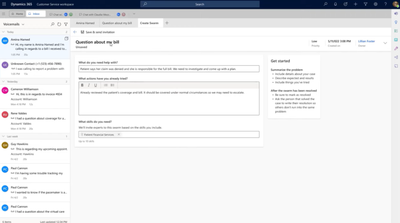Toggle italic formatting in editor toolbar
The height and width of the screenshot is (223, 400).
coord(89,85)
